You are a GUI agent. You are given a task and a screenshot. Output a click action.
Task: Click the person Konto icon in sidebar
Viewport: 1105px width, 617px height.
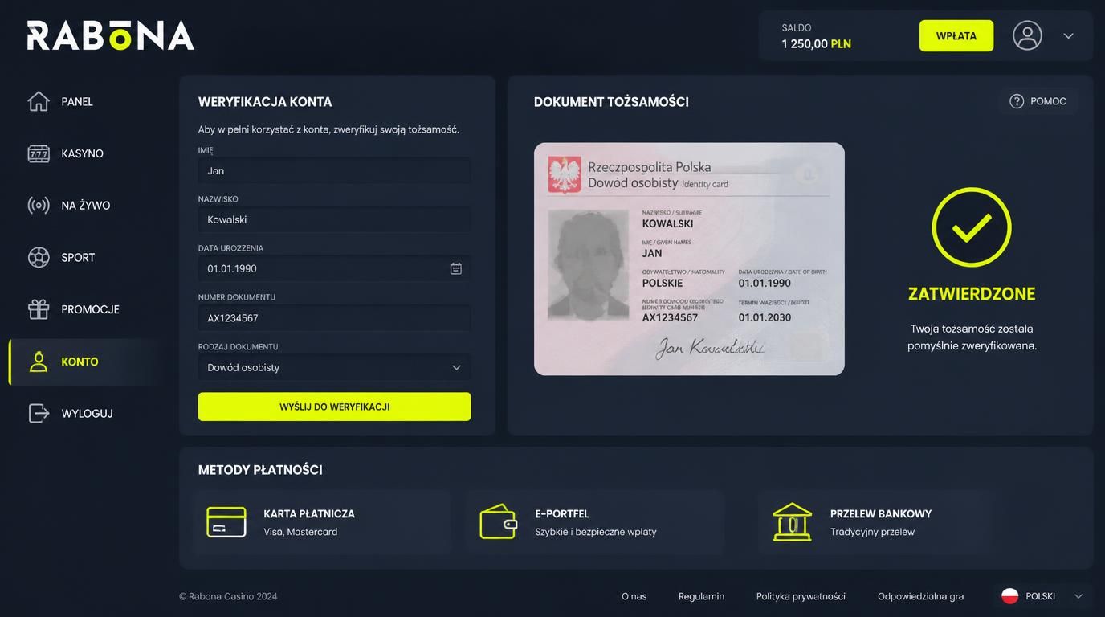pos(39,362)
